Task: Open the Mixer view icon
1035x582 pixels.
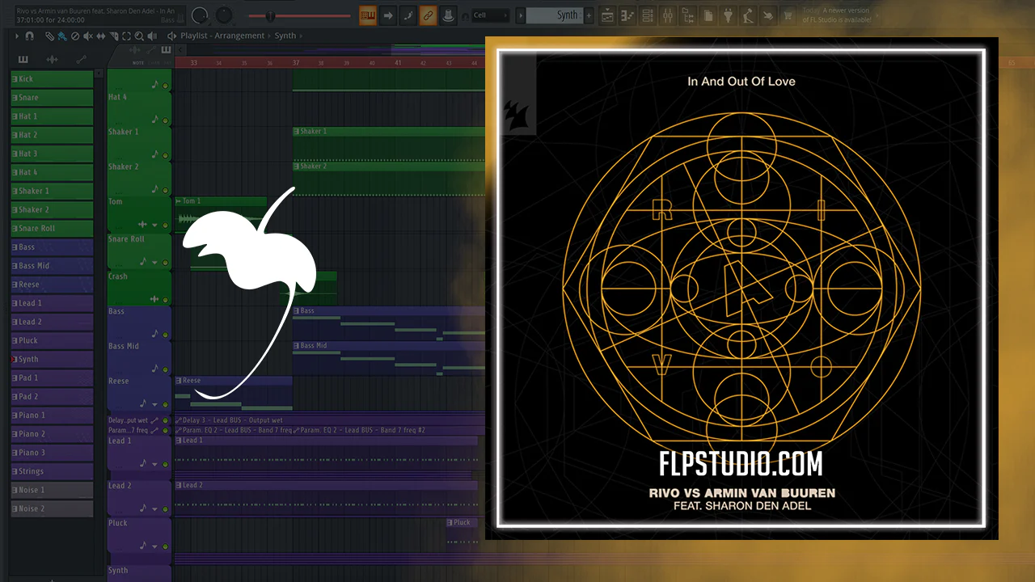Action: click(x=668, y=15)
